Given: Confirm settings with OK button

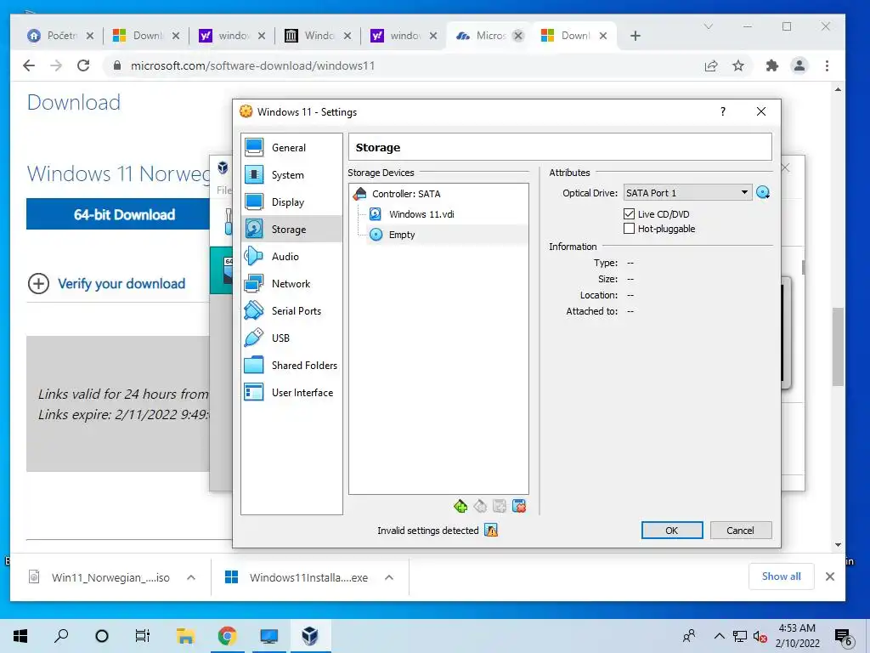Looking at the screenshot, I should point(672,531).
